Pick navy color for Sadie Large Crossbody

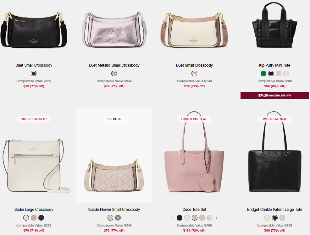tap(41, 218)
